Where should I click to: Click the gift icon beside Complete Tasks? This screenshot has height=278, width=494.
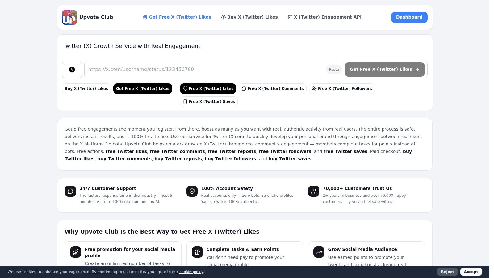pyautogui.click(x=197, y=252)
